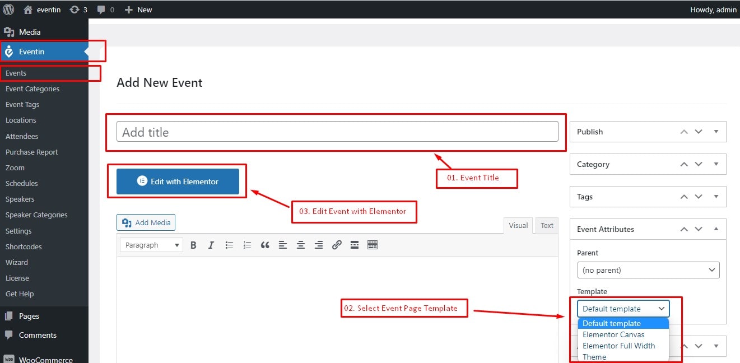This screenshot has width=740, height=363.
Task: Open the Paragraph style dropdown
Action: click(151, 245)
